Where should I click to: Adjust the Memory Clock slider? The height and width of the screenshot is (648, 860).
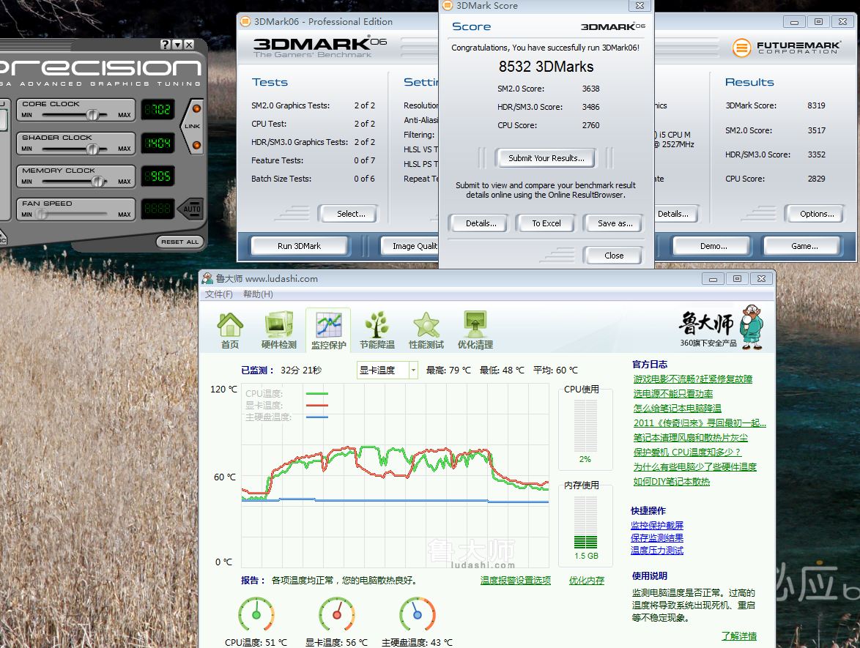pyautogui.click(x=97, y=182)
